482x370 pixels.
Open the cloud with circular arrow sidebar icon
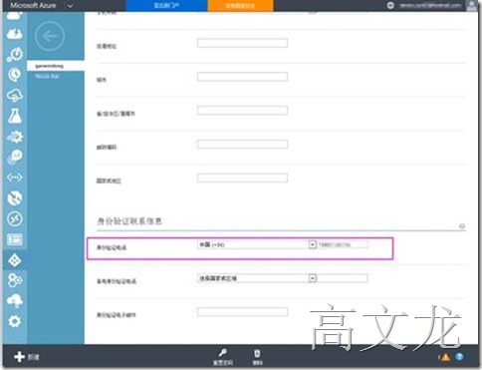coord(15,96)
